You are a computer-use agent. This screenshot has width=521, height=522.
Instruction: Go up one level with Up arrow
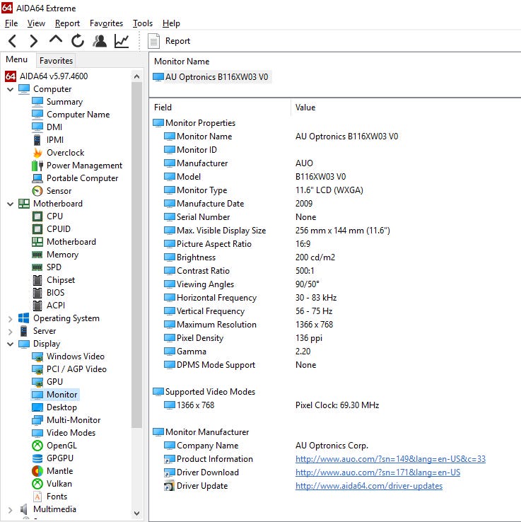(x=56, y=40)
